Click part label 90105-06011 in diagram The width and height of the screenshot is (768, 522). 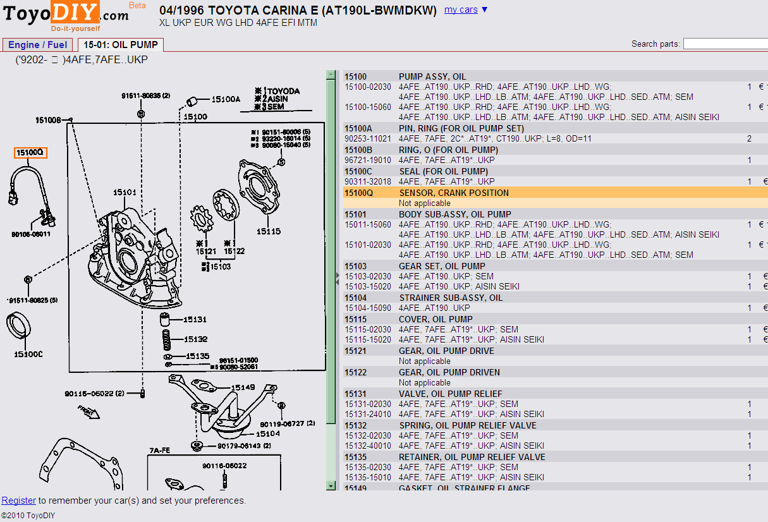coord(30,234)
